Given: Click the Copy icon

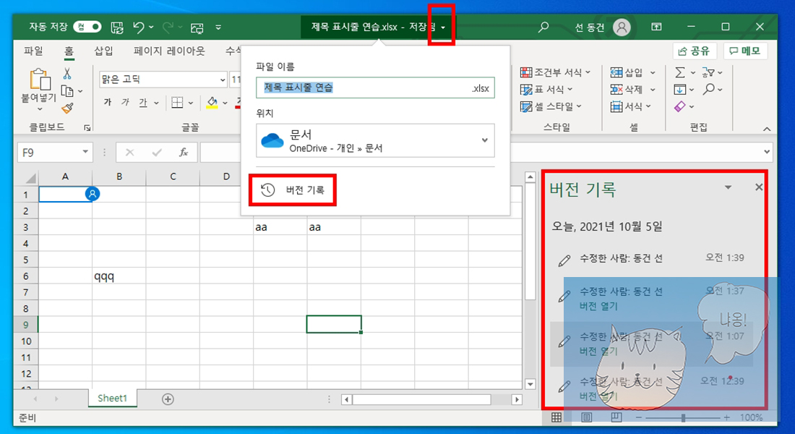Looking at the screenshot, I should point(67,91).
